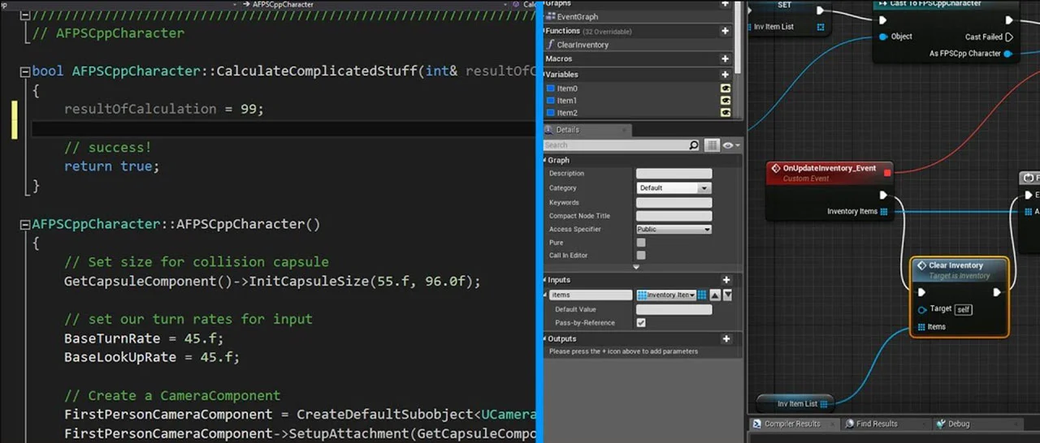
Task: Select the Item0 variable
Action: (x=567, y=88)
